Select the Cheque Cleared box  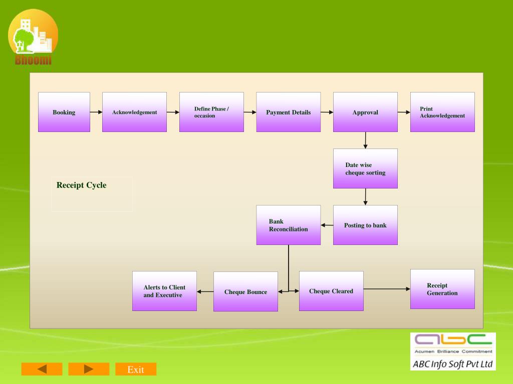point(332,291)
